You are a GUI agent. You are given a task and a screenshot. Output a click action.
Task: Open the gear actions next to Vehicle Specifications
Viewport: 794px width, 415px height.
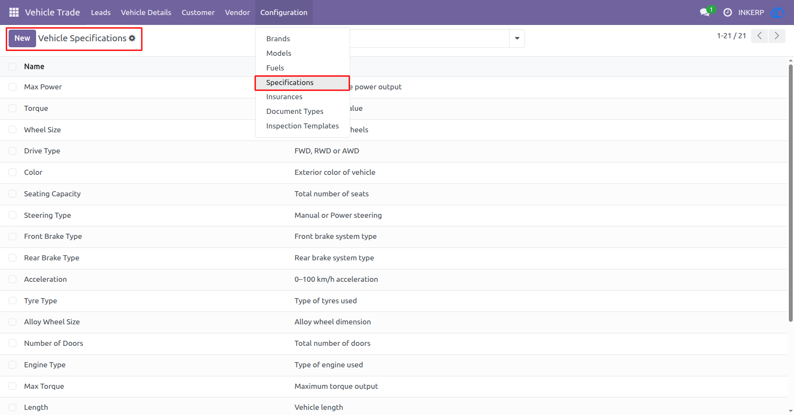coord(132,38)
